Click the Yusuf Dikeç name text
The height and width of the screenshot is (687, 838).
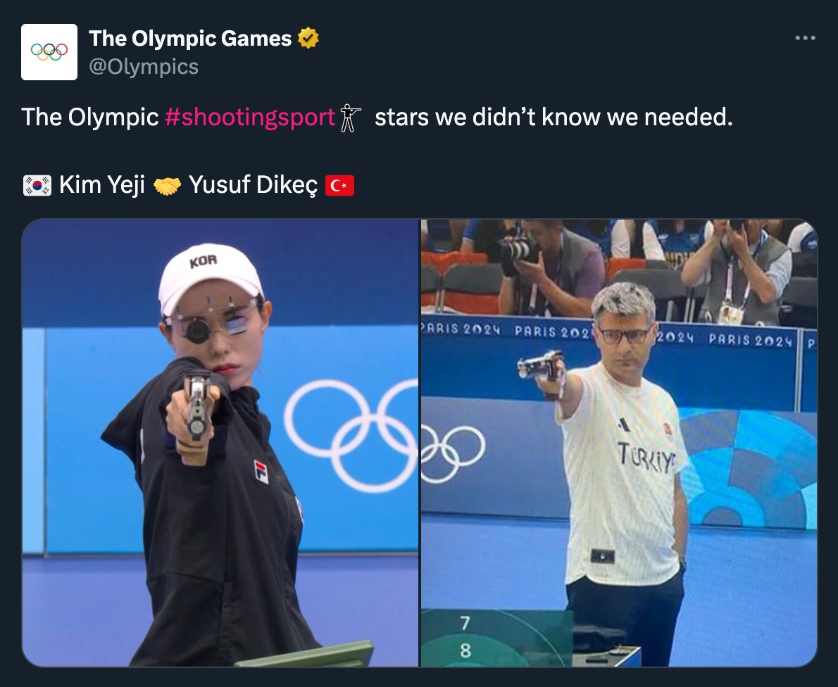click(254, 185)
